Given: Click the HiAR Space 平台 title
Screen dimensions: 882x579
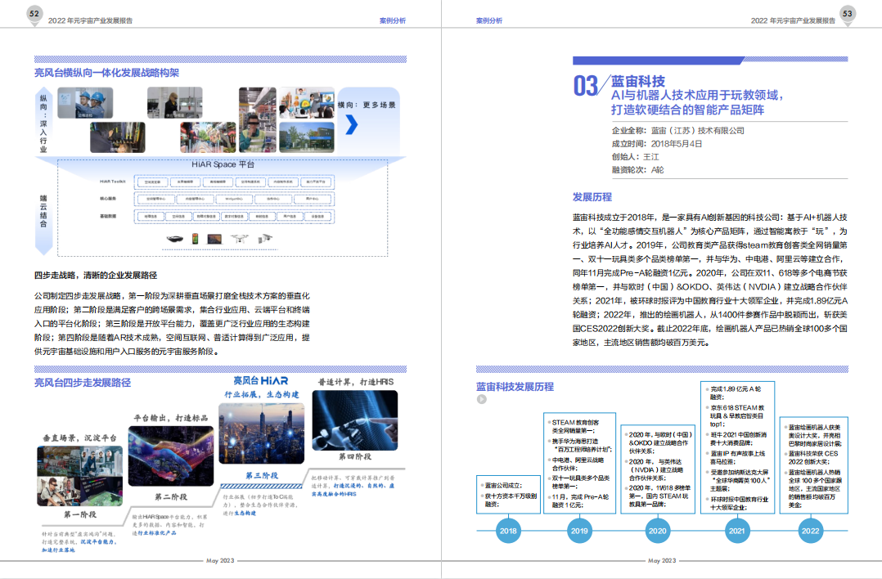Looking at the screenshot, I should click(x=223, y=164).
